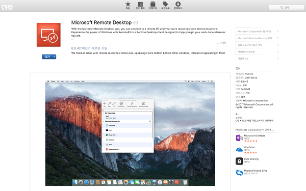This screenshot has width=306, height=191.
Task: Open the Microsoft OneNote app title
Action: point(254,135)
